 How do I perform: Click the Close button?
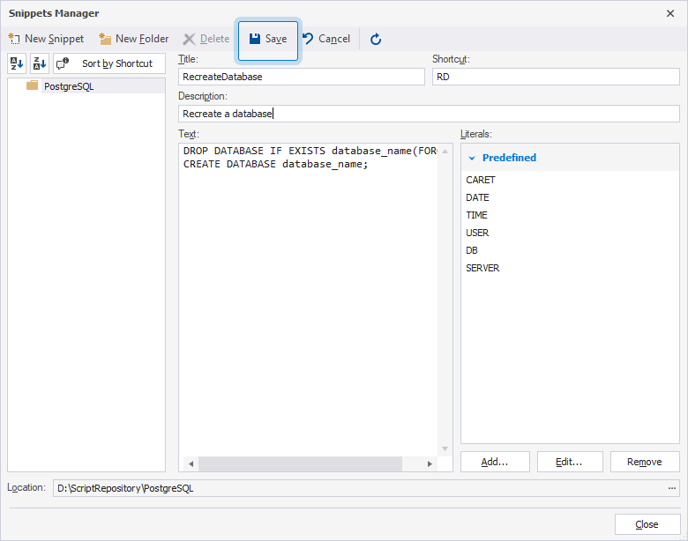click(647, 524)
